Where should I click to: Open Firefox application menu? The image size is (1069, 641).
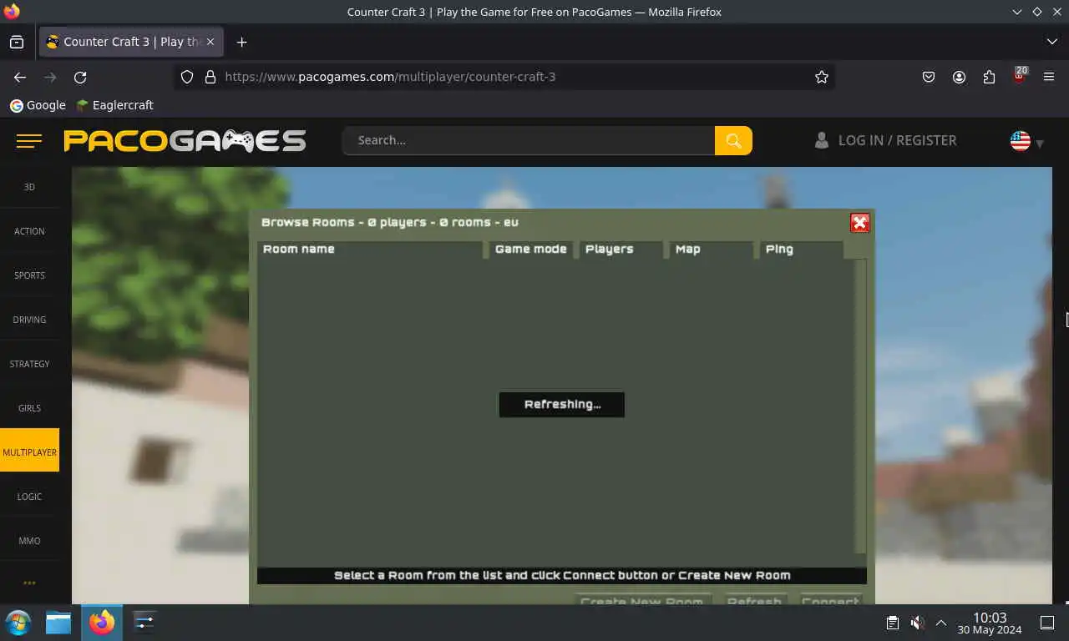tap(1049, 77)
